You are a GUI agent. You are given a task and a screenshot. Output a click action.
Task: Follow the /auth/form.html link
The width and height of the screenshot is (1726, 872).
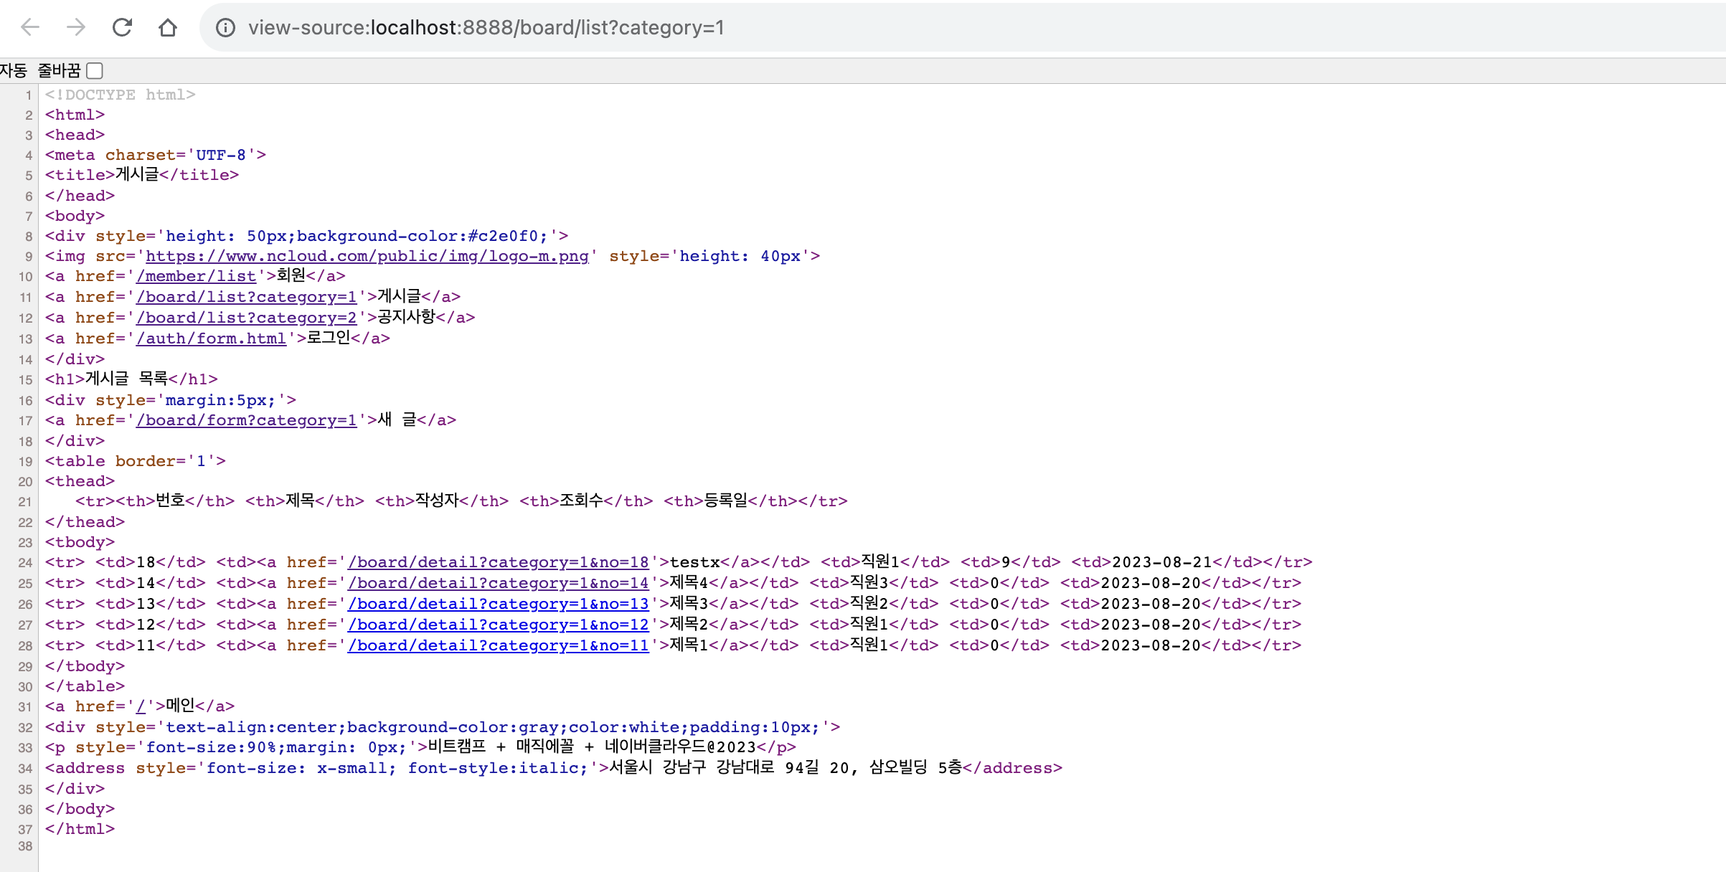[211, 338]
